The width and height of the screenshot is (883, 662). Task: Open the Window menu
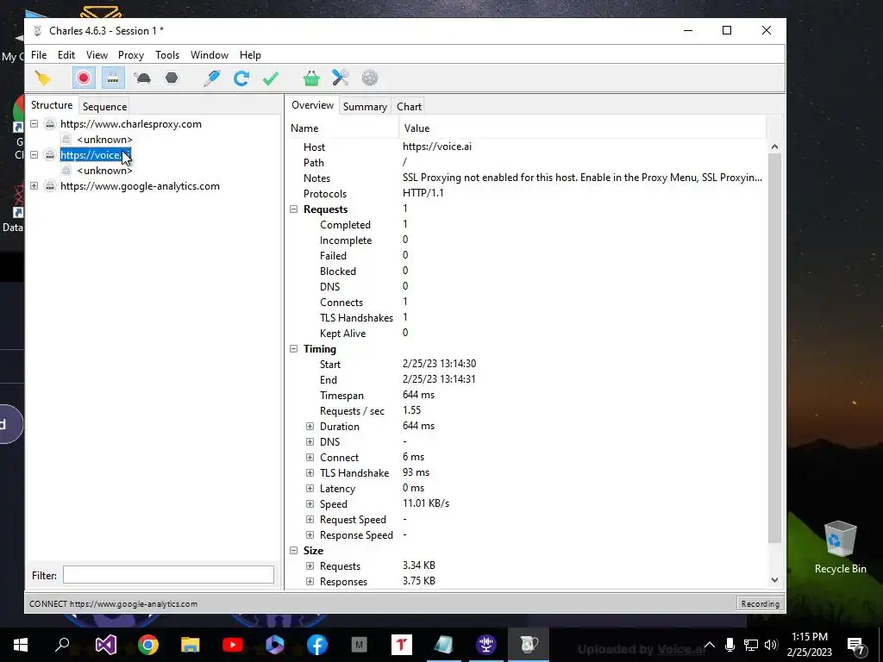click(210, 55)
